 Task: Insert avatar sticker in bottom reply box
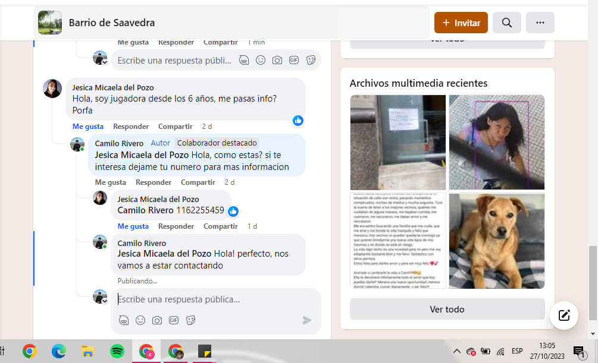coord(124,320)
